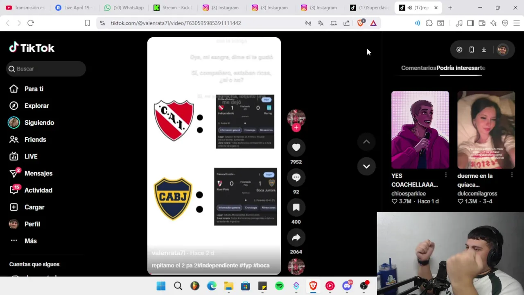
Task: Toggle the browser sidebar panel icon
Action: (470, 23)
